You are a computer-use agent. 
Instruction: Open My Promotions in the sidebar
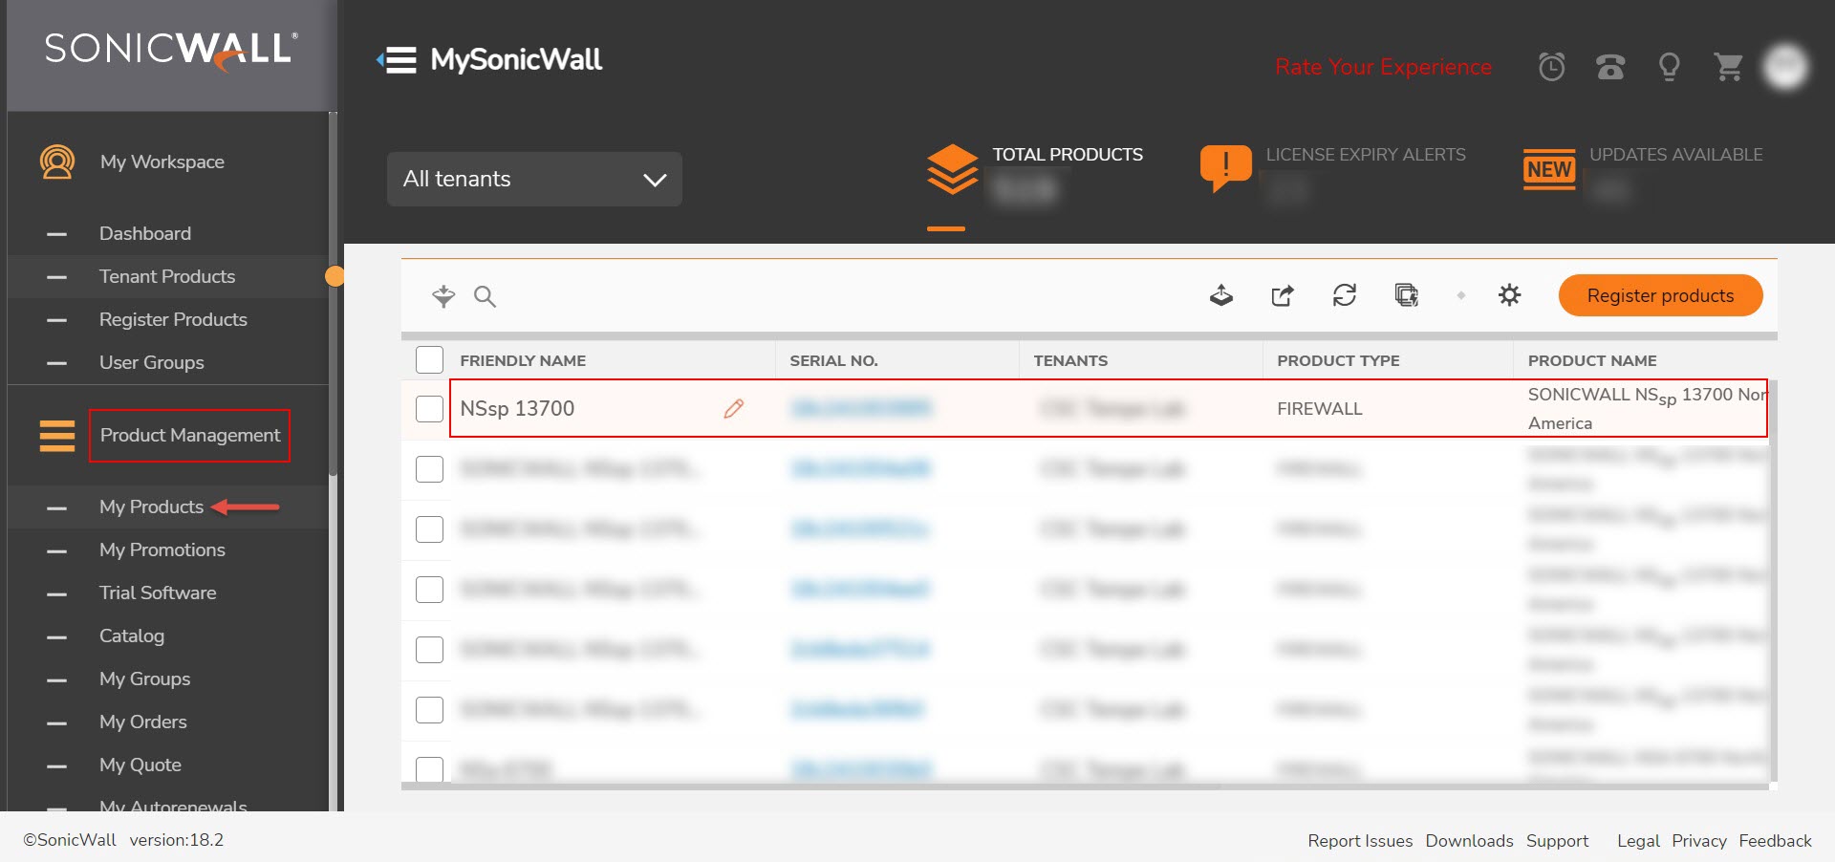[x=162, y=550]
